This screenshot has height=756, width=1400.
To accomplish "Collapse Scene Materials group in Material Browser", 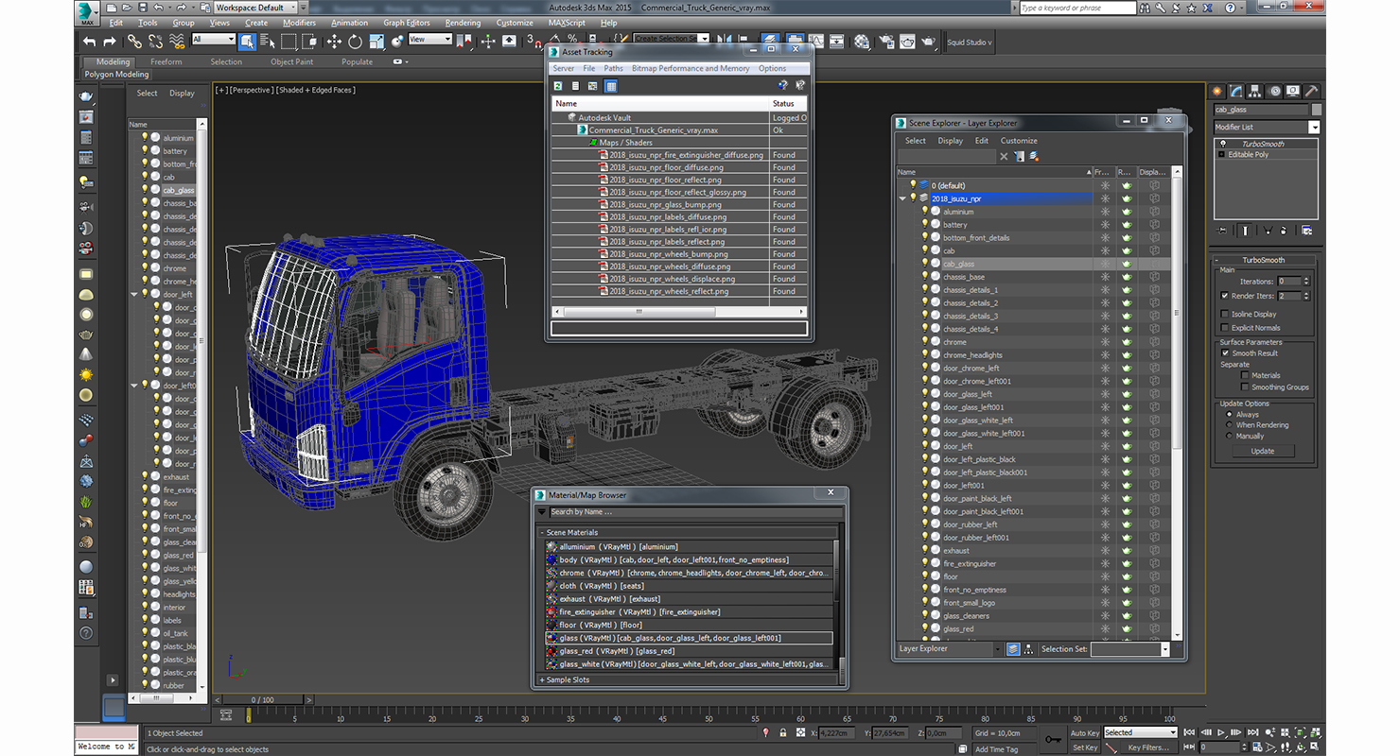I will pos(542,533).
